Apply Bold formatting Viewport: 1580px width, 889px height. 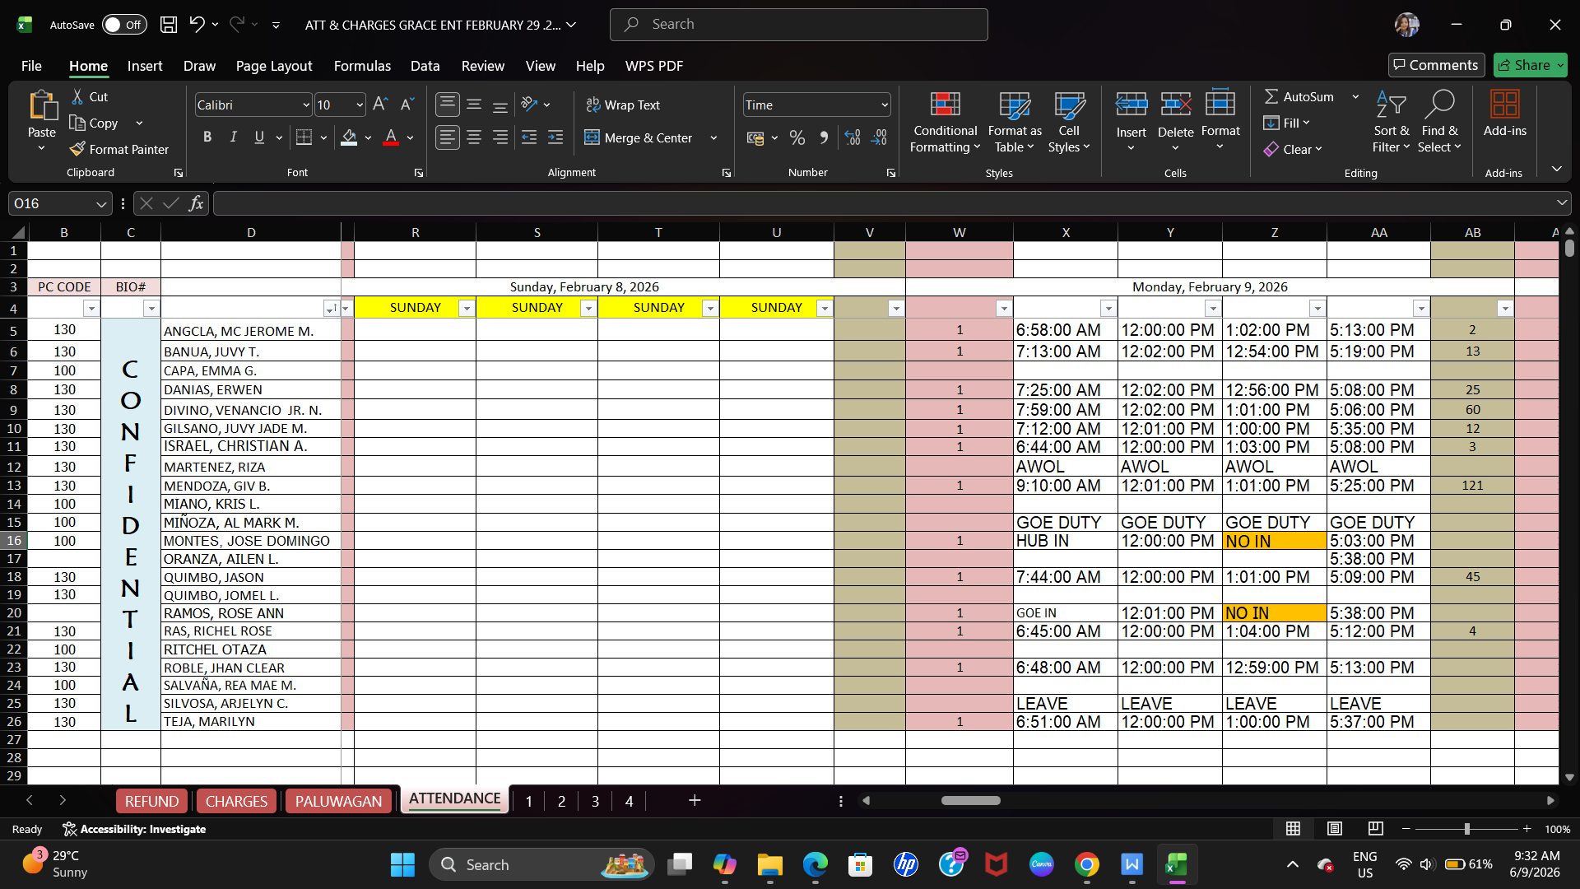207,137
